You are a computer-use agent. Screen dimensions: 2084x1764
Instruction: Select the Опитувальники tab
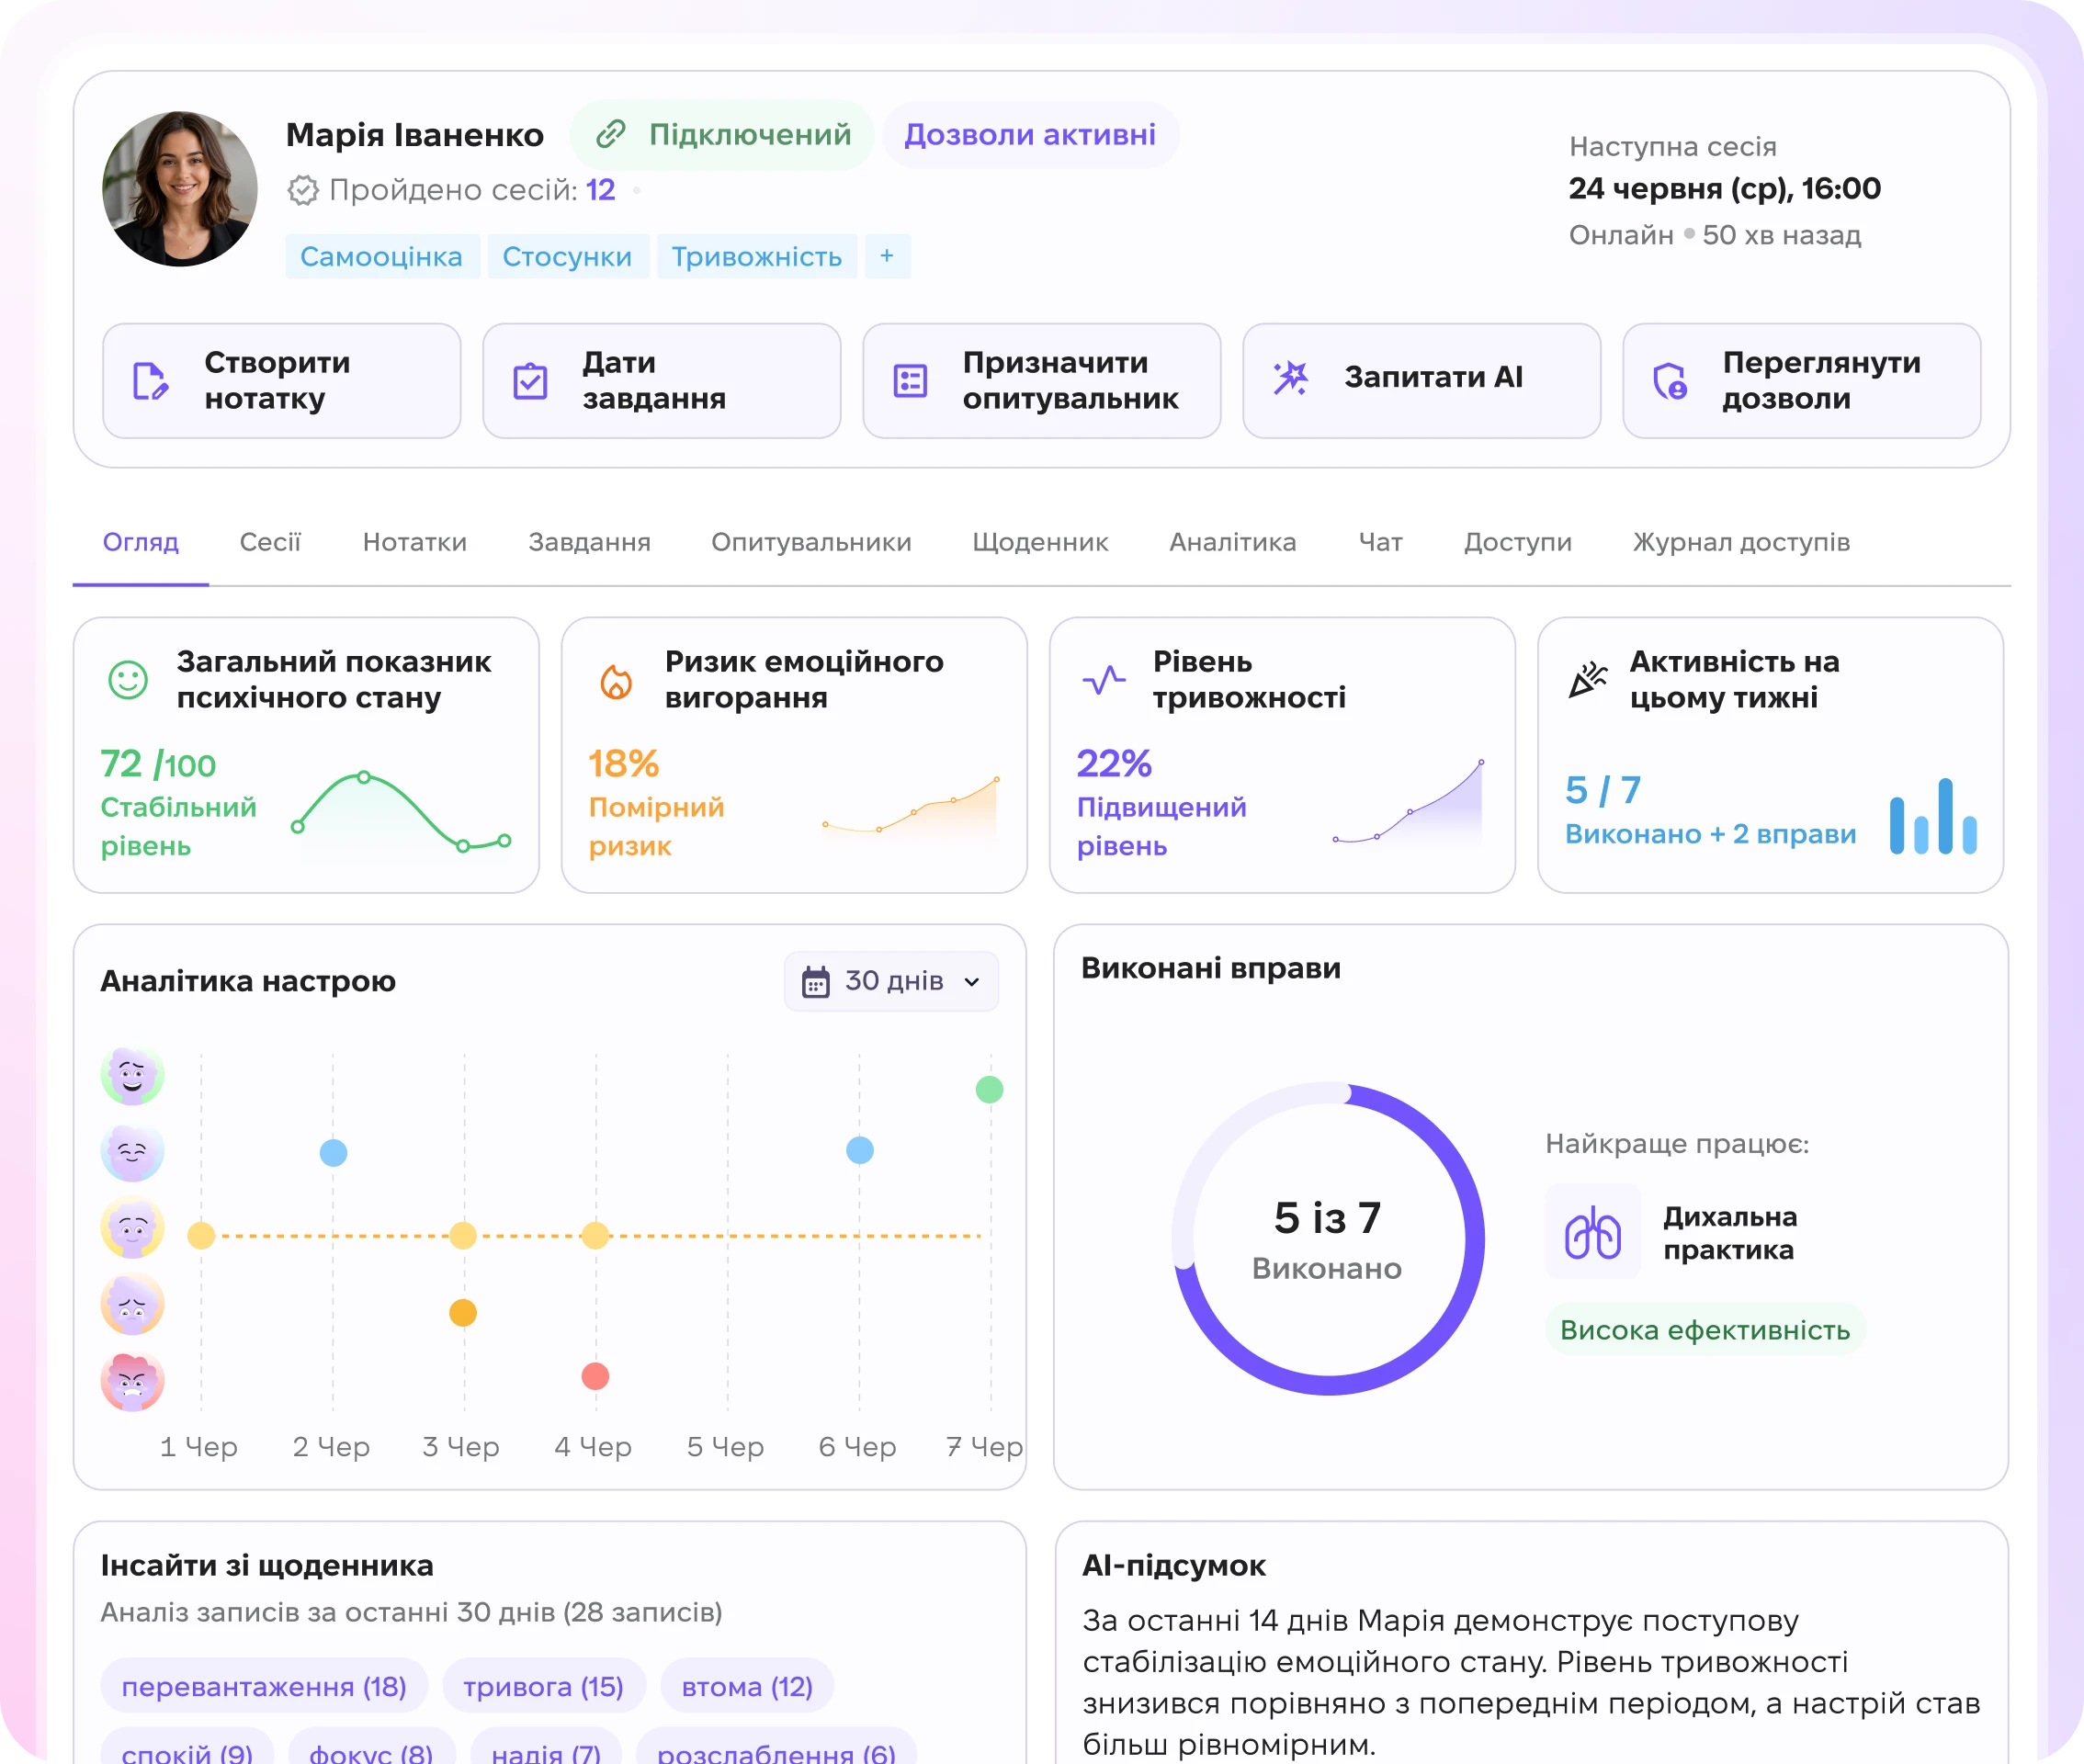coord(811,542)
